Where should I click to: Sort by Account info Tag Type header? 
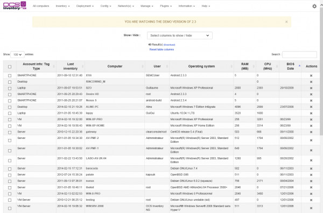(36, 66)
